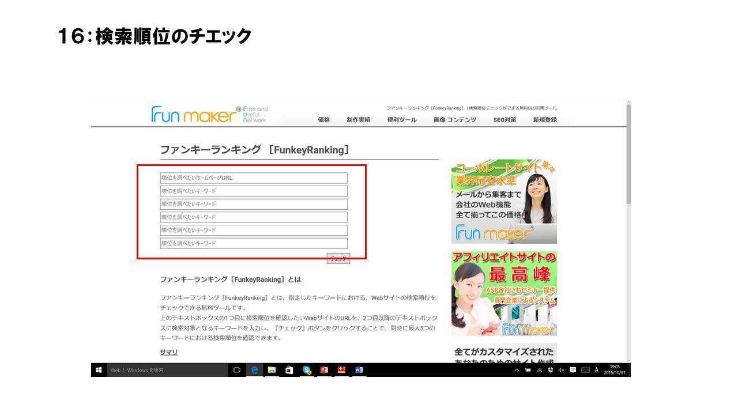Open File Explorer from the taskbar
Viewport: 738px width, 415px height.
click(272, 370)
